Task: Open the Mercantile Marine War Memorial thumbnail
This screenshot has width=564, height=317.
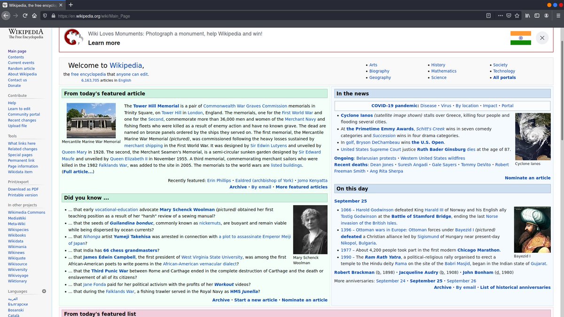Action: click(91, 120)
